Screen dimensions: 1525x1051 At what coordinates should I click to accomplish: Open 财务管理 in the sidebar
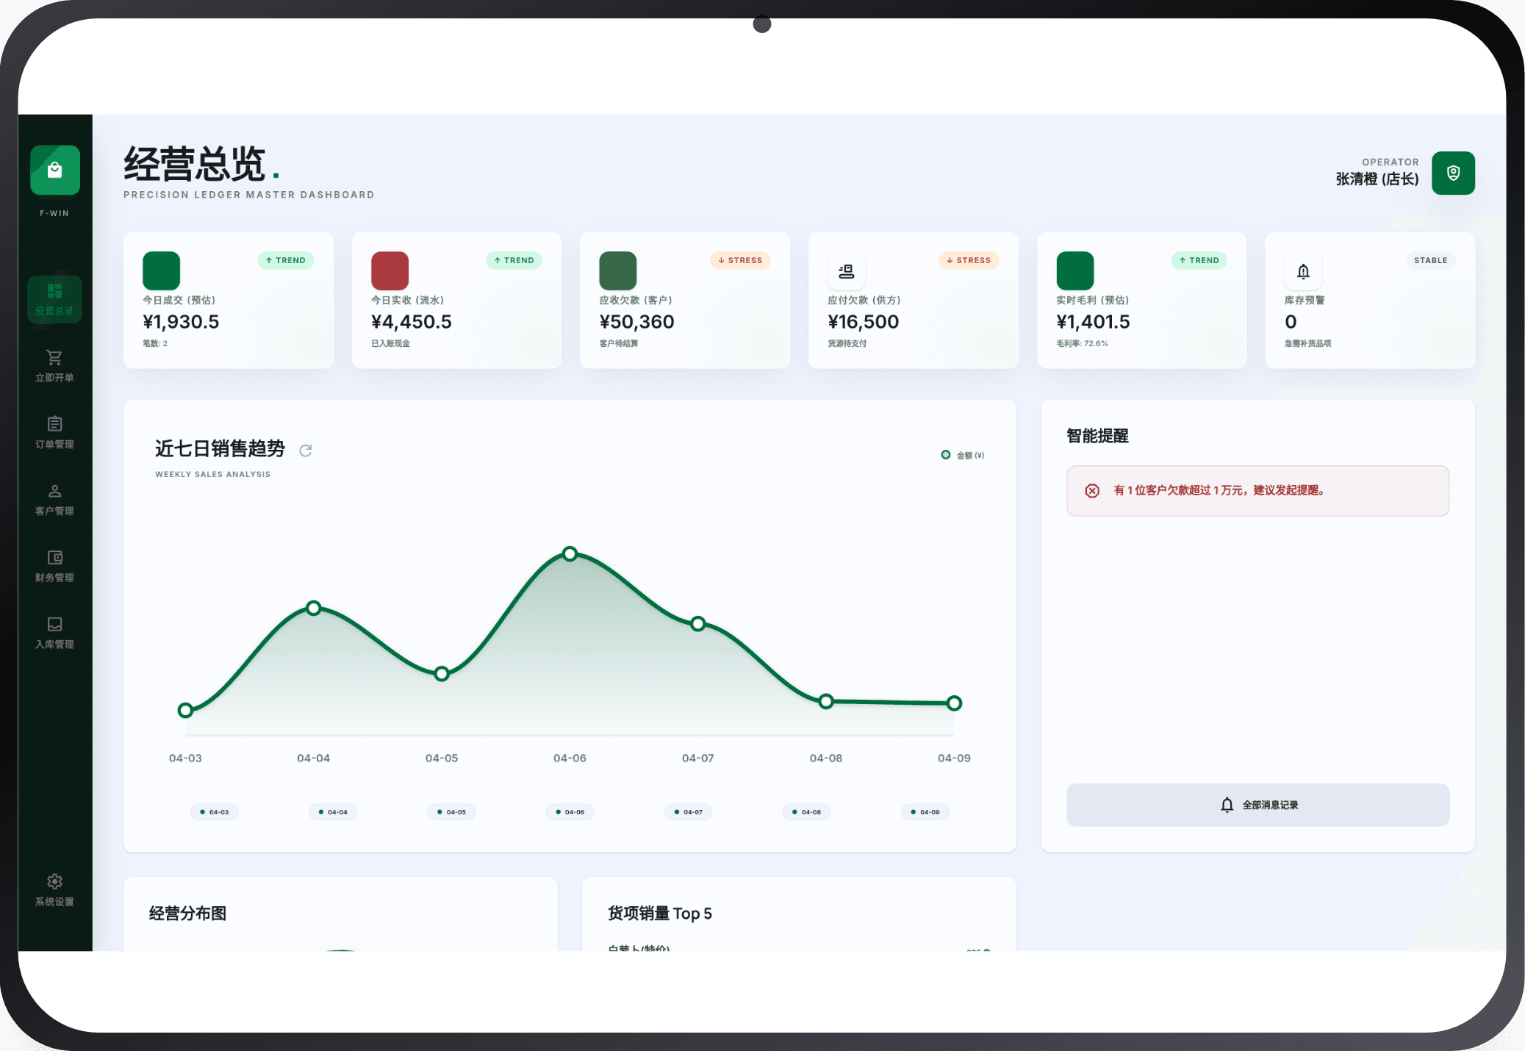[54, 566]
